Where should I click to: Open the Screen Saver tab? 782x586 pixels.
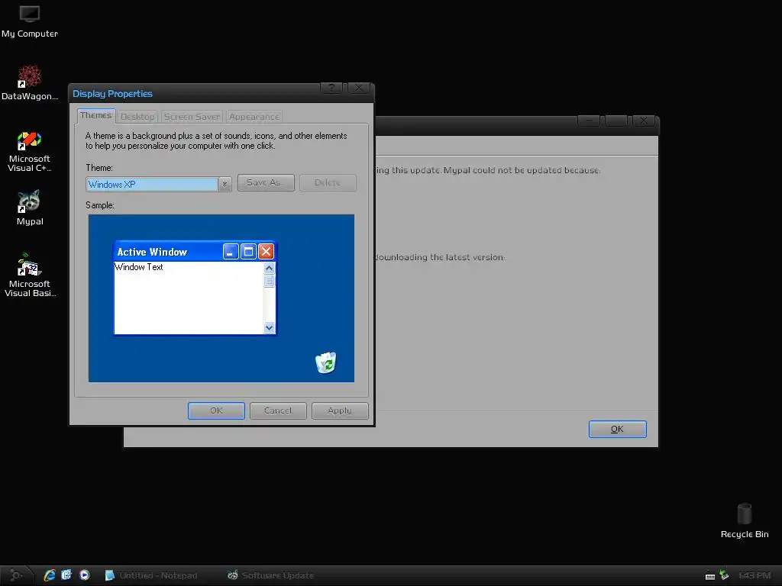[x=192, y=117]
